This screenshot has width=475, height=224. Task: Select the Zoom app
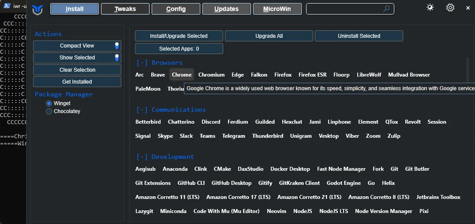(x=373, y=136)
